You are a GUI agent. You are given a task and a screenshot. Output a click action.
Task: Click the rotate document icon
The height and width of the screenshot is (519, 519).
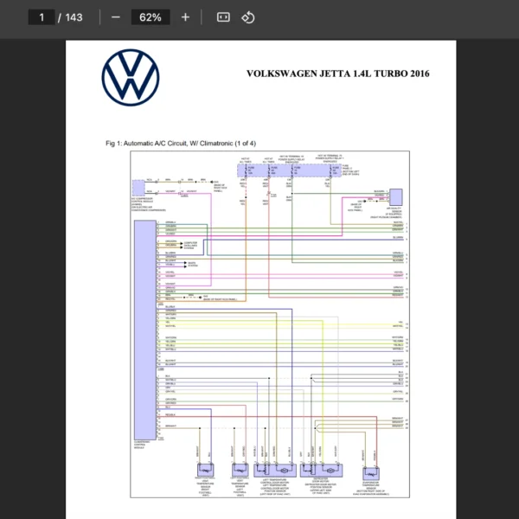[x=248, y=17]
